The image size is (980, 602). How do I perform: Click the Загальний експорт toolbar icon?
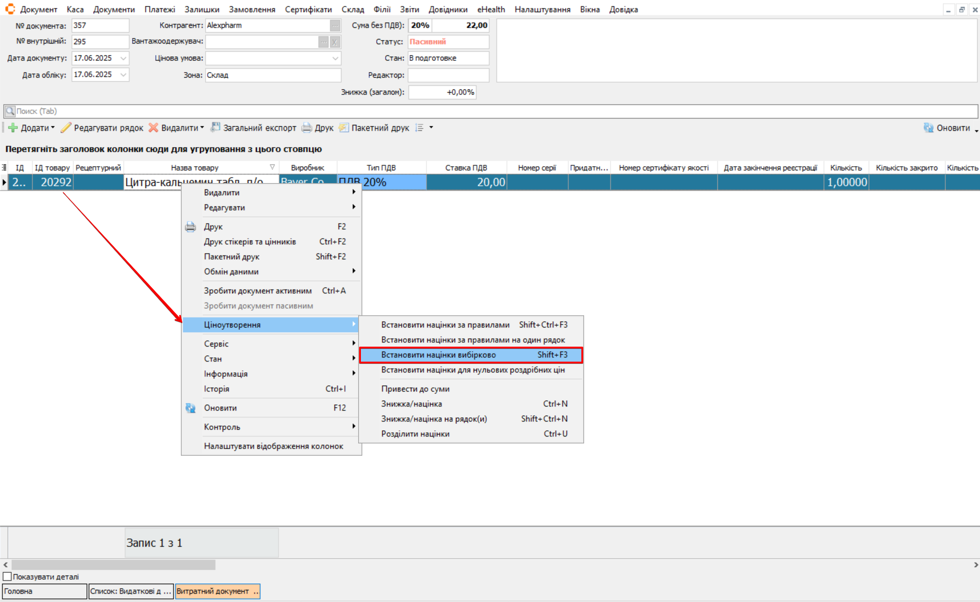pyautogui.click(x=215, y=128)
